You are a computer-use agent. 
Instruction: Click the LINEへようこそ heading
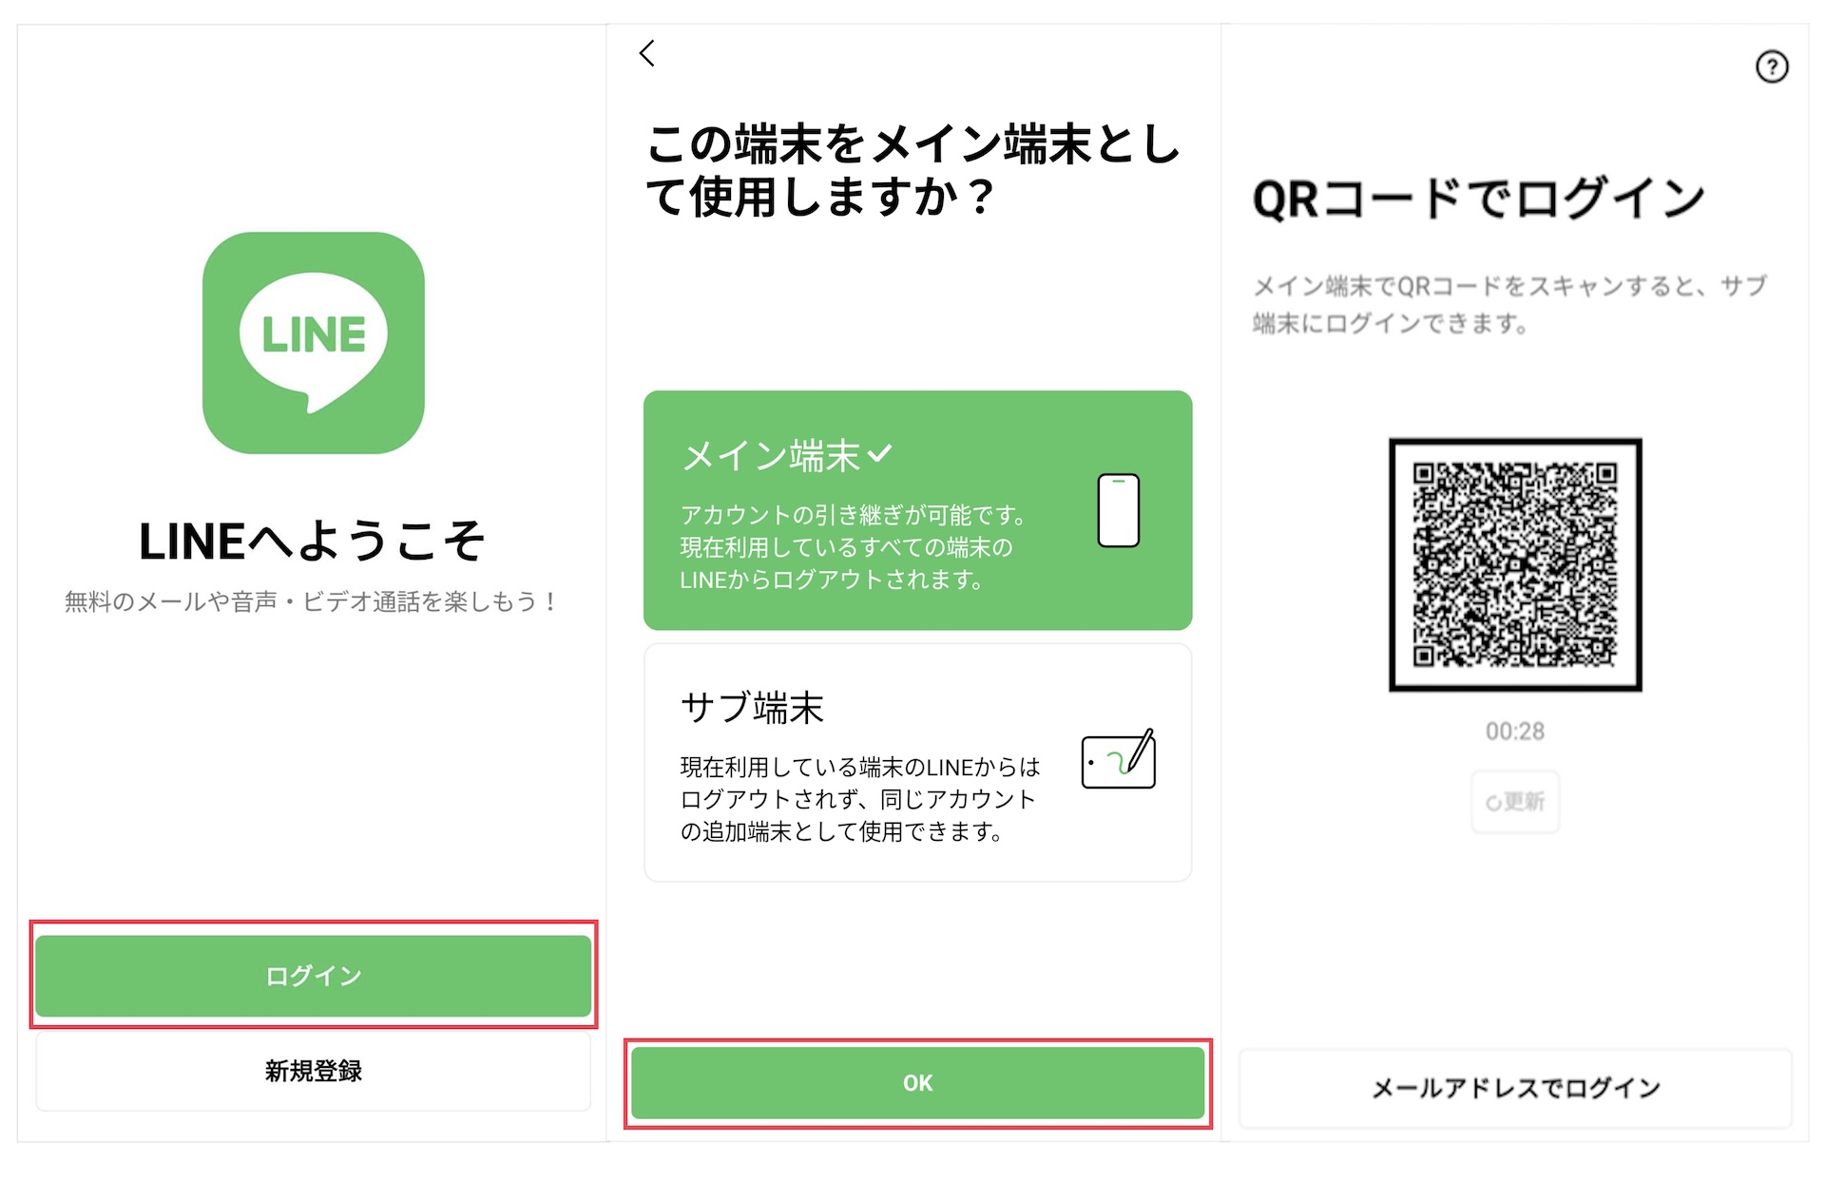pyautogui.click(x=313, y=542)
